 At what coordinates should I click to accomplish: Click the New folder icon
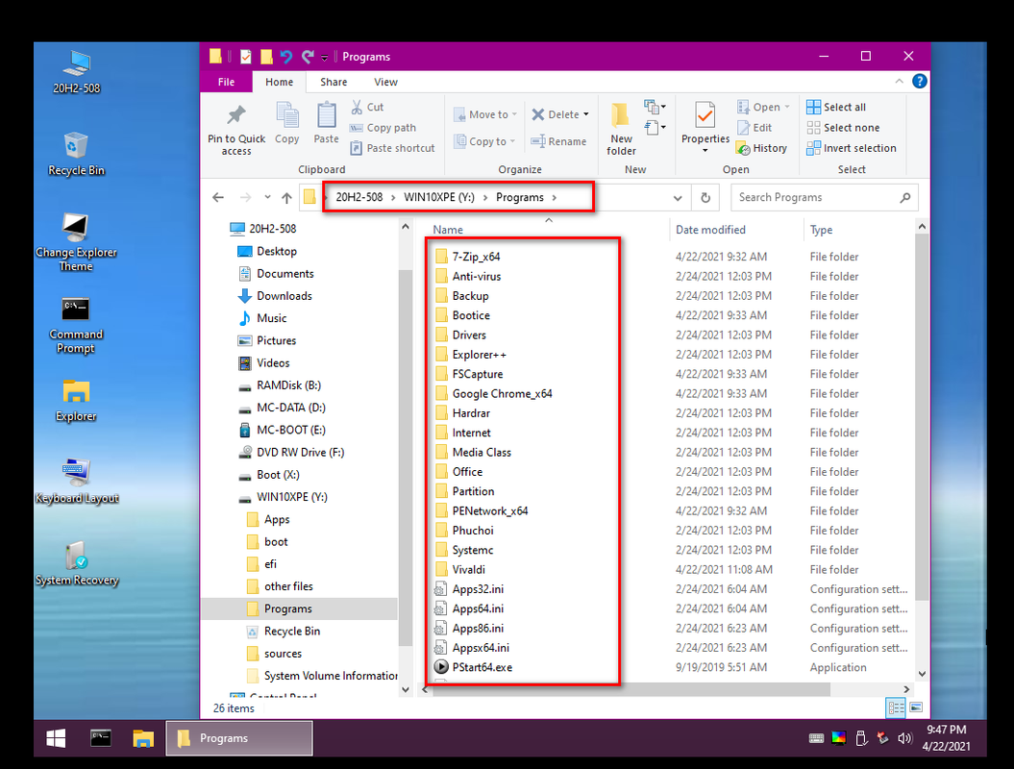(621, 115)
